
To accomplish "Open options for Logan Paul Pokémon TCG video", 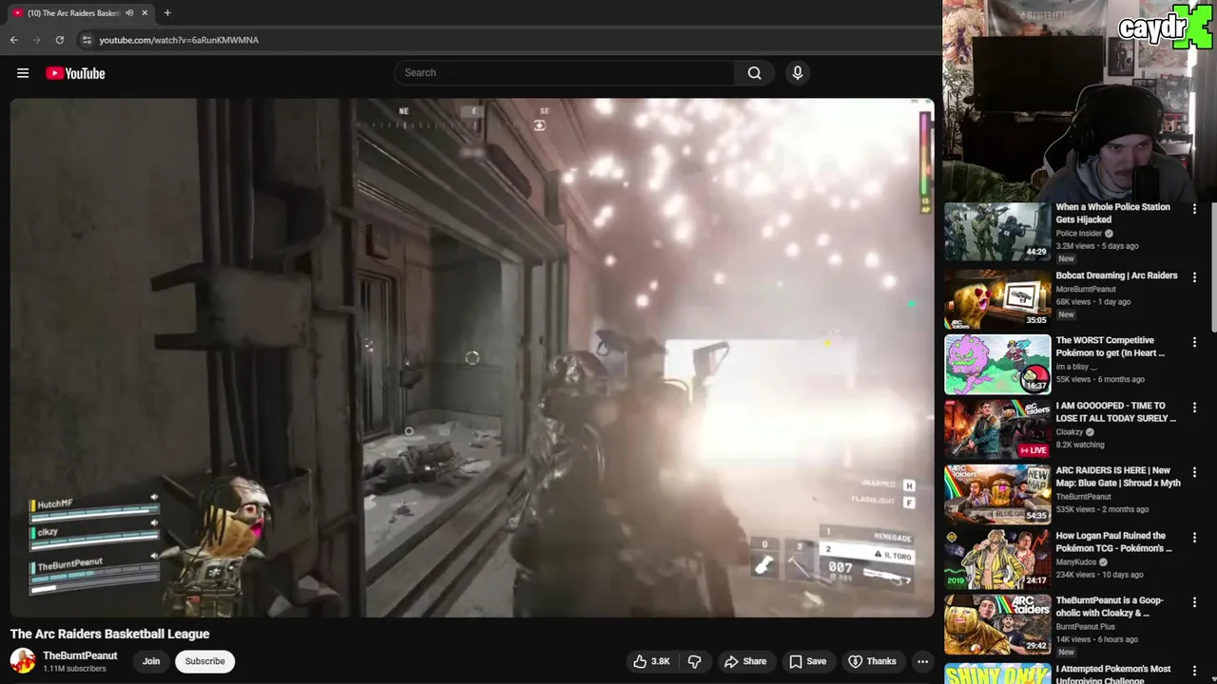I will coord(1194,537).
